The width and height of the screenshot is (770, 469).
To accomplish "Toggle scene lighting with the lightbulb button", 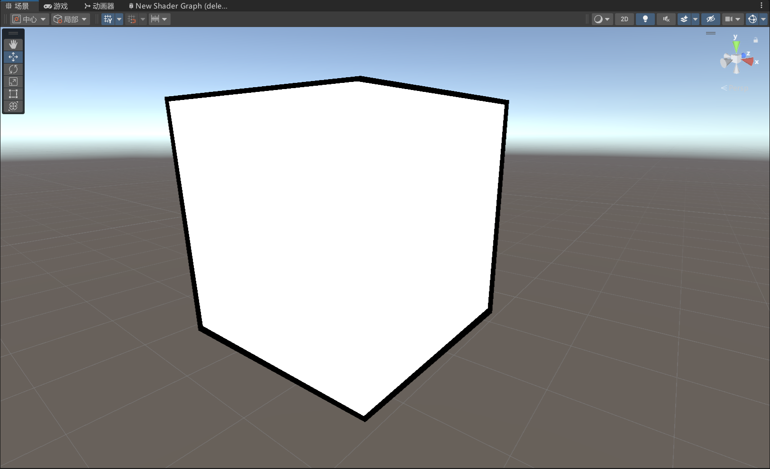I will tap(645, 19).
